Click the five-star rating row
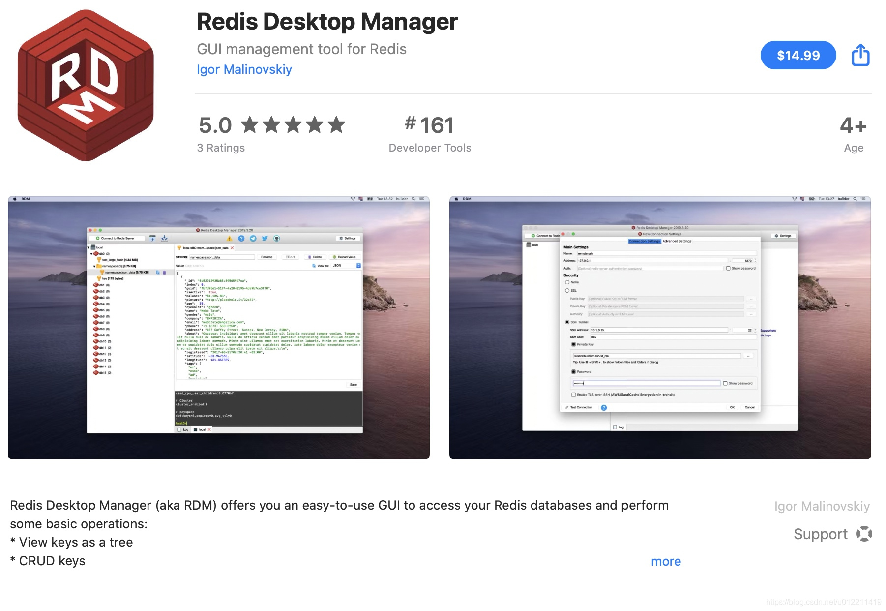This screenshot has width=886, height=611. pos(293,125)
